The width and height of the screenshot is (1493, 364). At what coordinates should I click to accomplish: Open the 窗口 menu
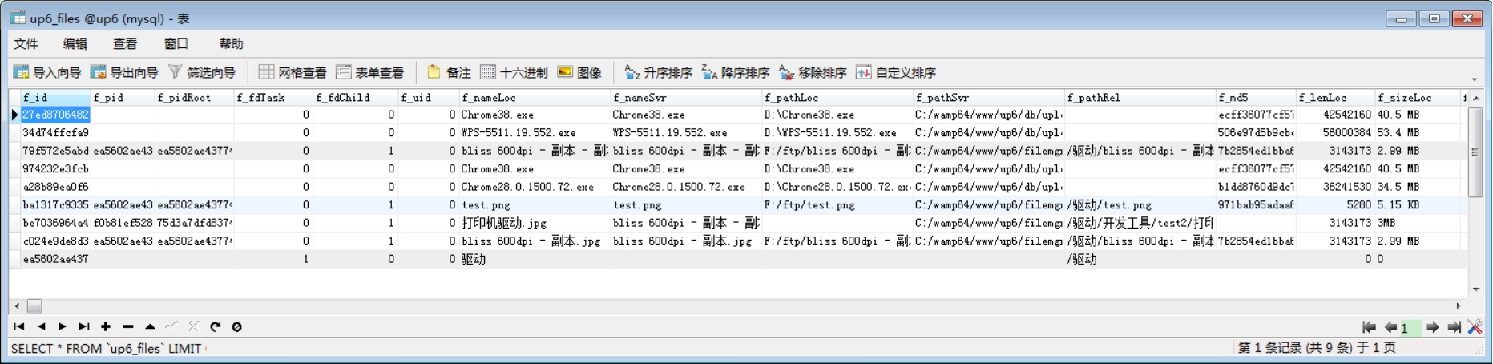(176, 44)
